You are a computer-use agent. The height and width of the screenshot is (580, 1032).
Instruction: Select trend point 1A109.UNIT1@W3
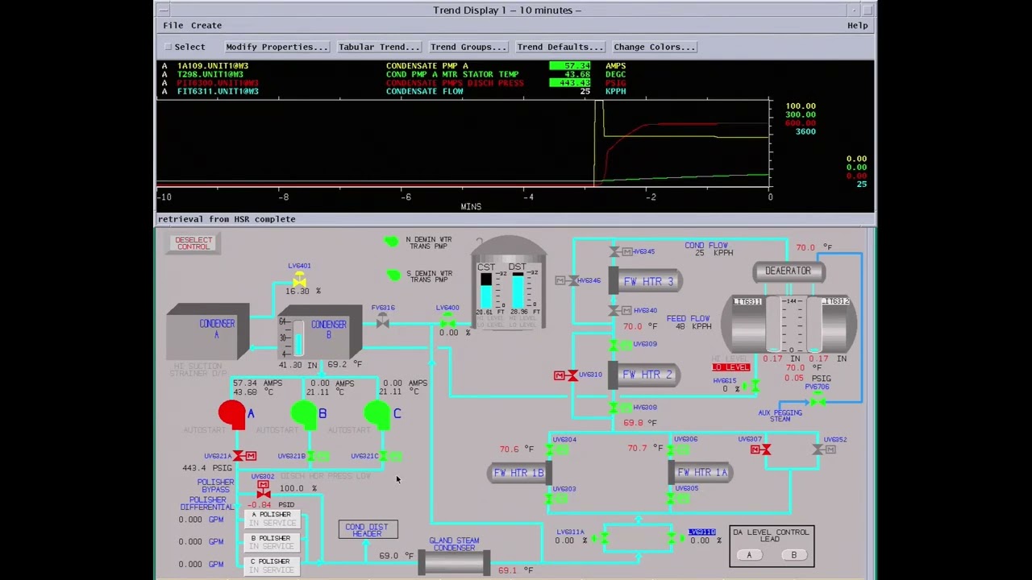pyautogui.click(x=213, y=66)
